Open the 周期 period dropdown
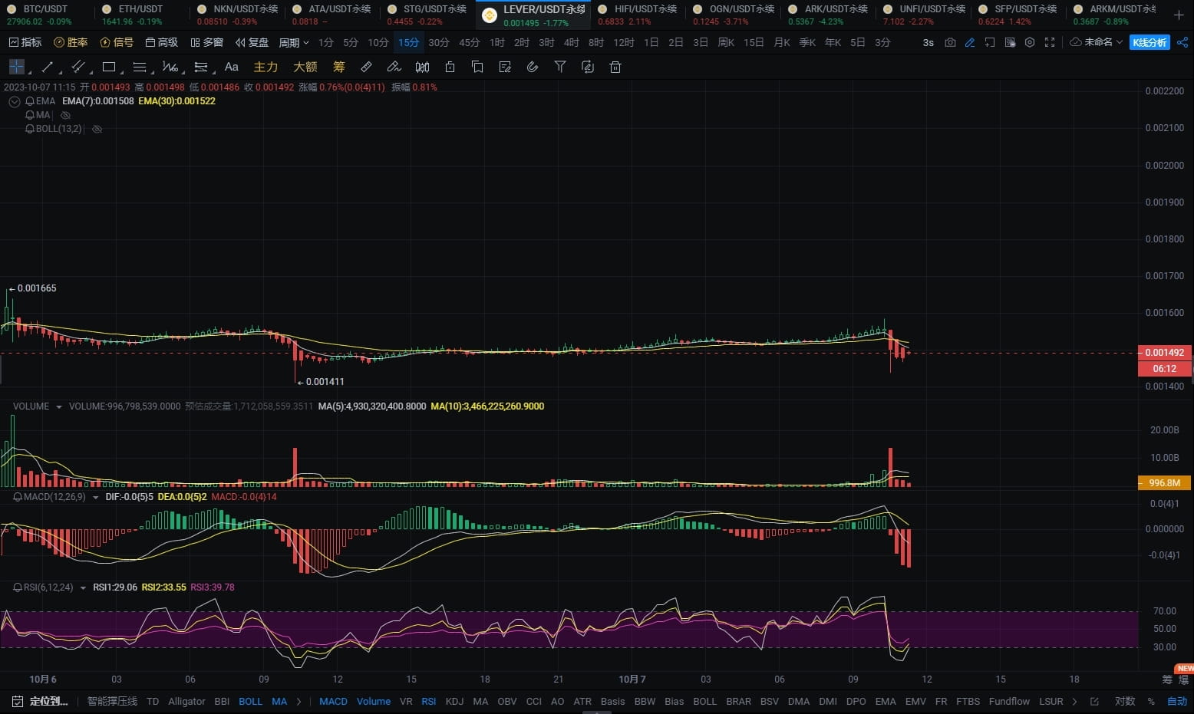 (x=294, y=42)
